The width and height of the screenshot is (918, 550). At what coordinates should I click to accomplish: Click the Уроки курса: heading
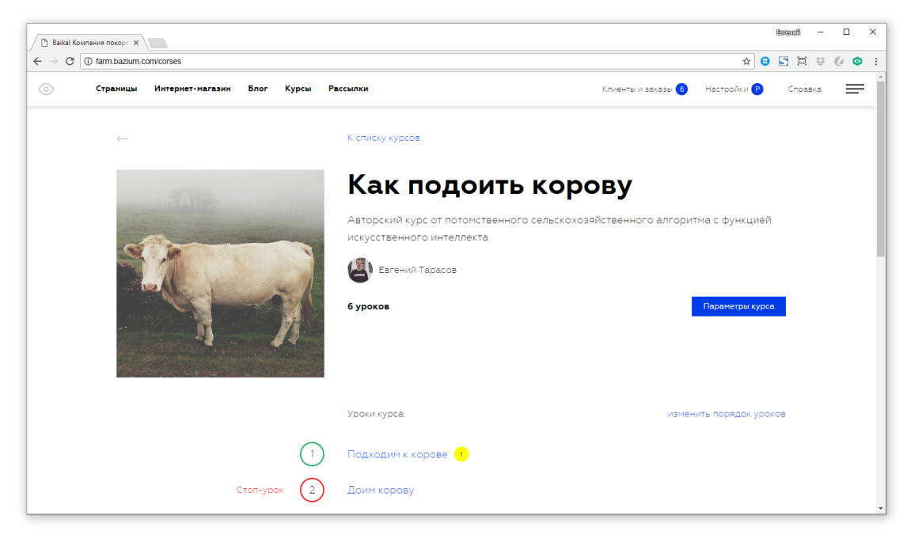click(376, 414)
